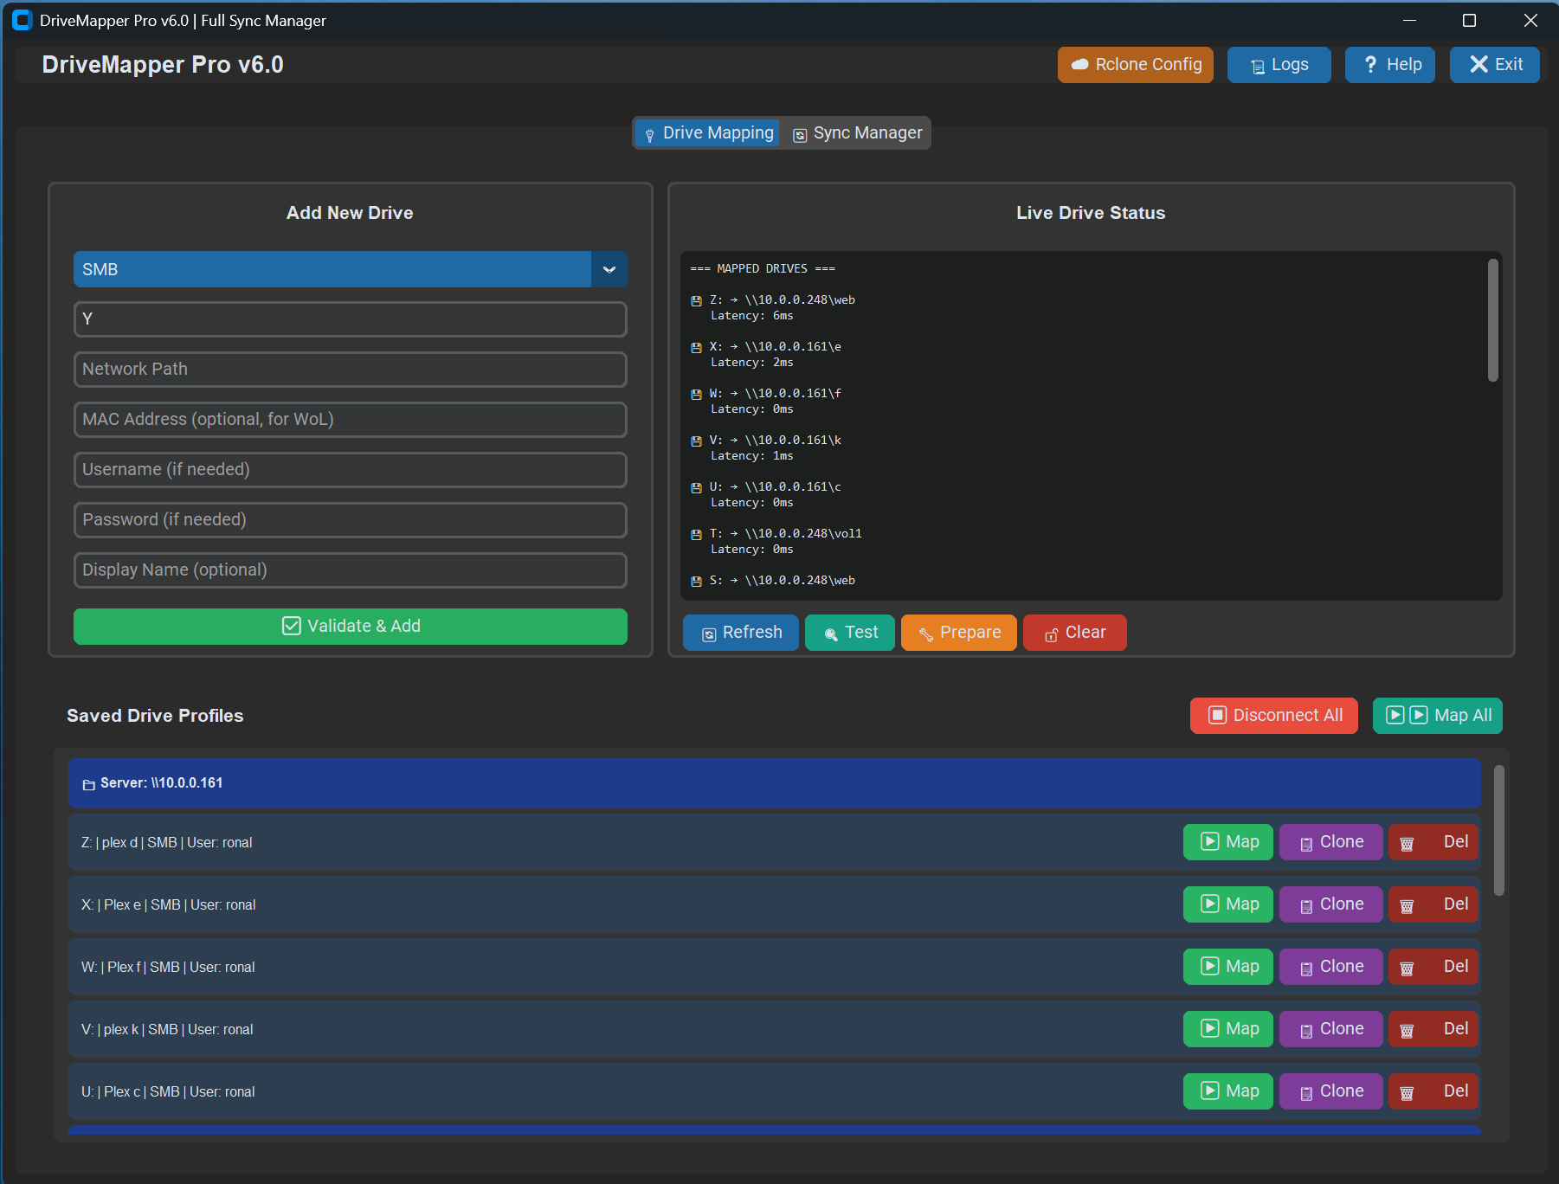1559x1184 pixels.
Task: Focus the drive letter field with Y
Action: click(350, 319)
